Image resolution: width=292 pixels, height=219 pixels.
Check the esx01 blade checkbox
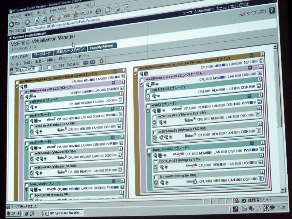click(27, 116)
